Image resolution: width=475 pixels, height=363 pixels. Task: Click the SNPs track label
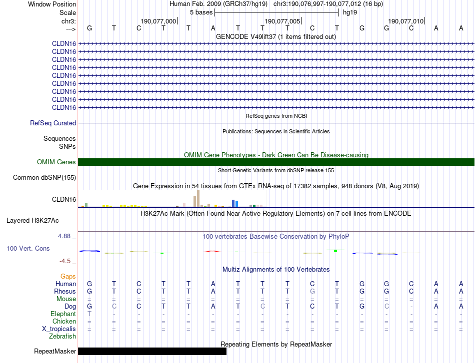click(67, 146)
